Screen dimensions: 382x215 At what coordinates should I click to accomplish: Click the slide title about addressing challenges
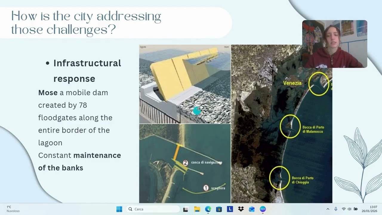[x=86, y=23]
